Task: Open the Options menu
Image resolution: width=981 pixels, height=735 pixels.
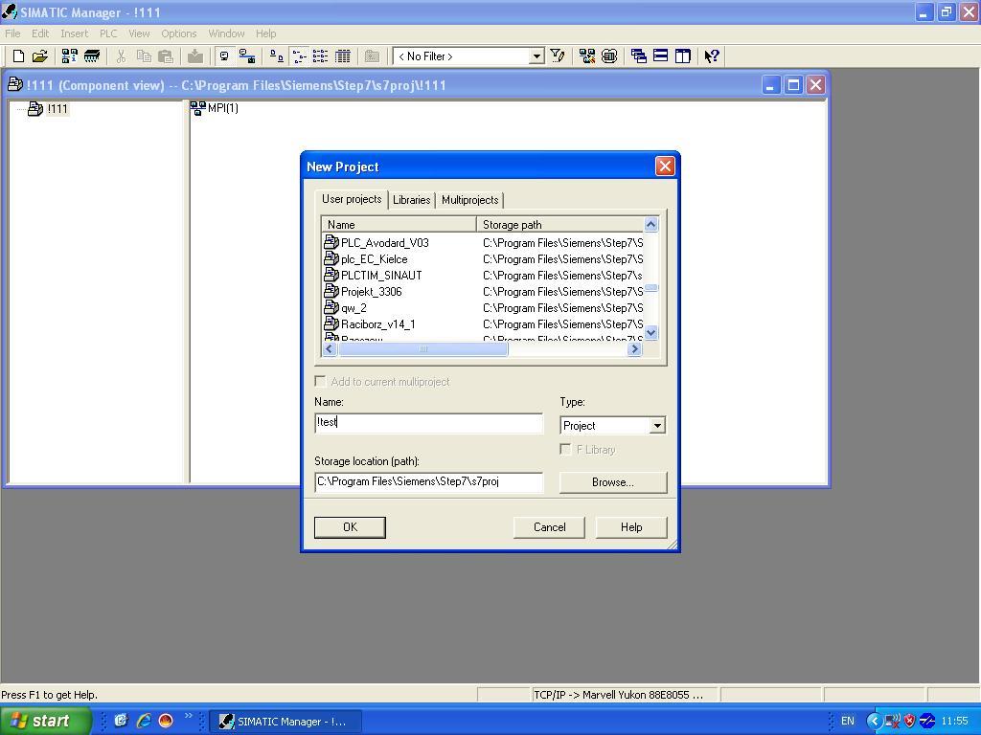Action: click(179, 33)
